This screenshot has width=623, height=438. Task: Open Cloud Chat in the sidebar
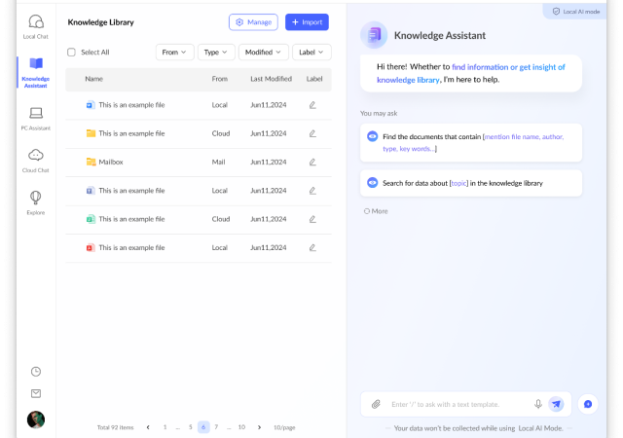coord(36,159)
